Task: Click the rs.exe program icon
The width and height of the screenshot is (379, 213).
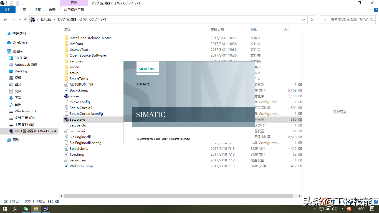Action: coord(66,96)
